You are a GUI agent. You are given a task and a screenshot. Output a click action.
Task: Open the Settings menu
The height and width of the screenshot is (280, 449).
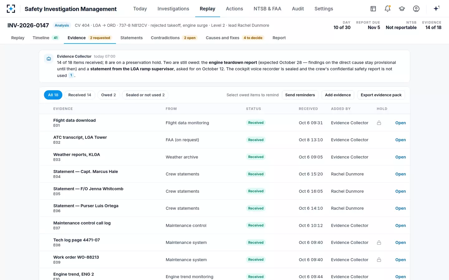coord(324,9)
